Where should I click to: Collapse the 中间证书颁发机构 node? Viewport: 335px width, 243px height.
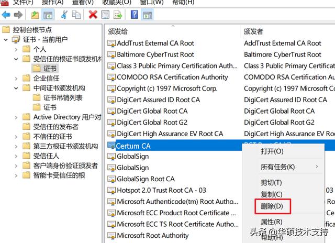(x=16, y=89)
